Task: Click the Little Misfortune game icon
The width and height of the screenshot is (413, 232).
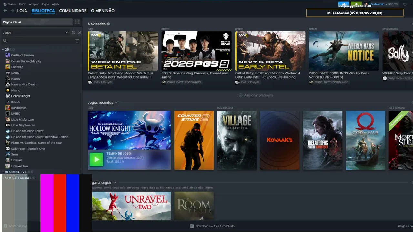Action: point(8,119)
